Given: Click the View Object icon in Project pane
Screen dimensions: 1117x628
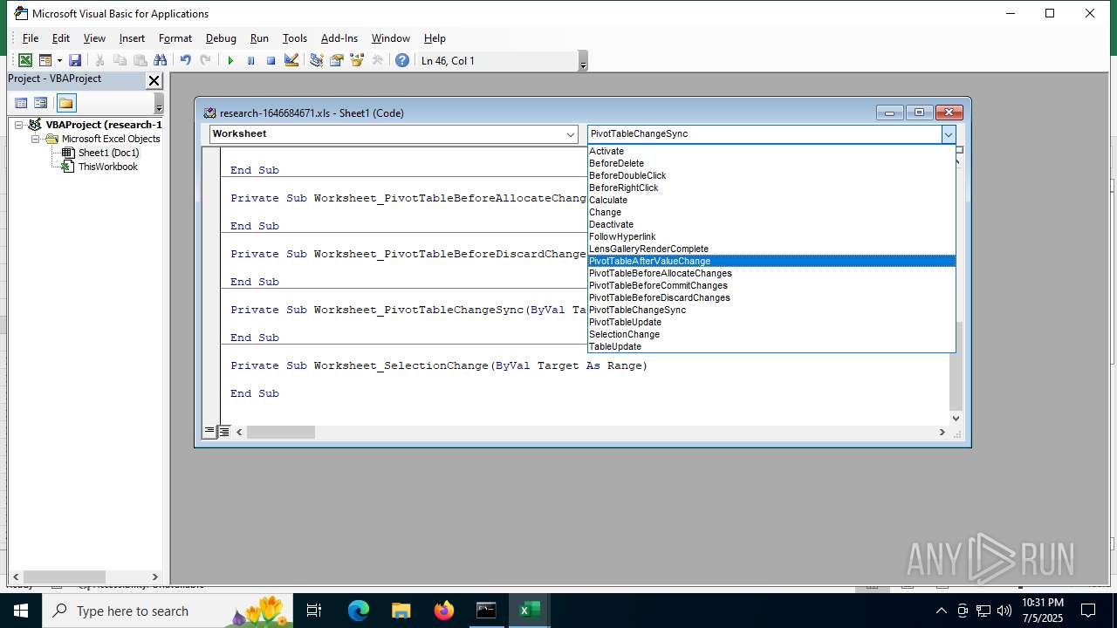Looking at the screenshot, I should click(41, 103).
